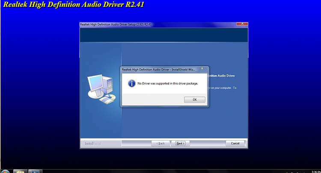Viewport: 321px width, 173px height.
Task: Open the file explorer taskbar icon
Action: pyautogui.click(x=20, y=171)
